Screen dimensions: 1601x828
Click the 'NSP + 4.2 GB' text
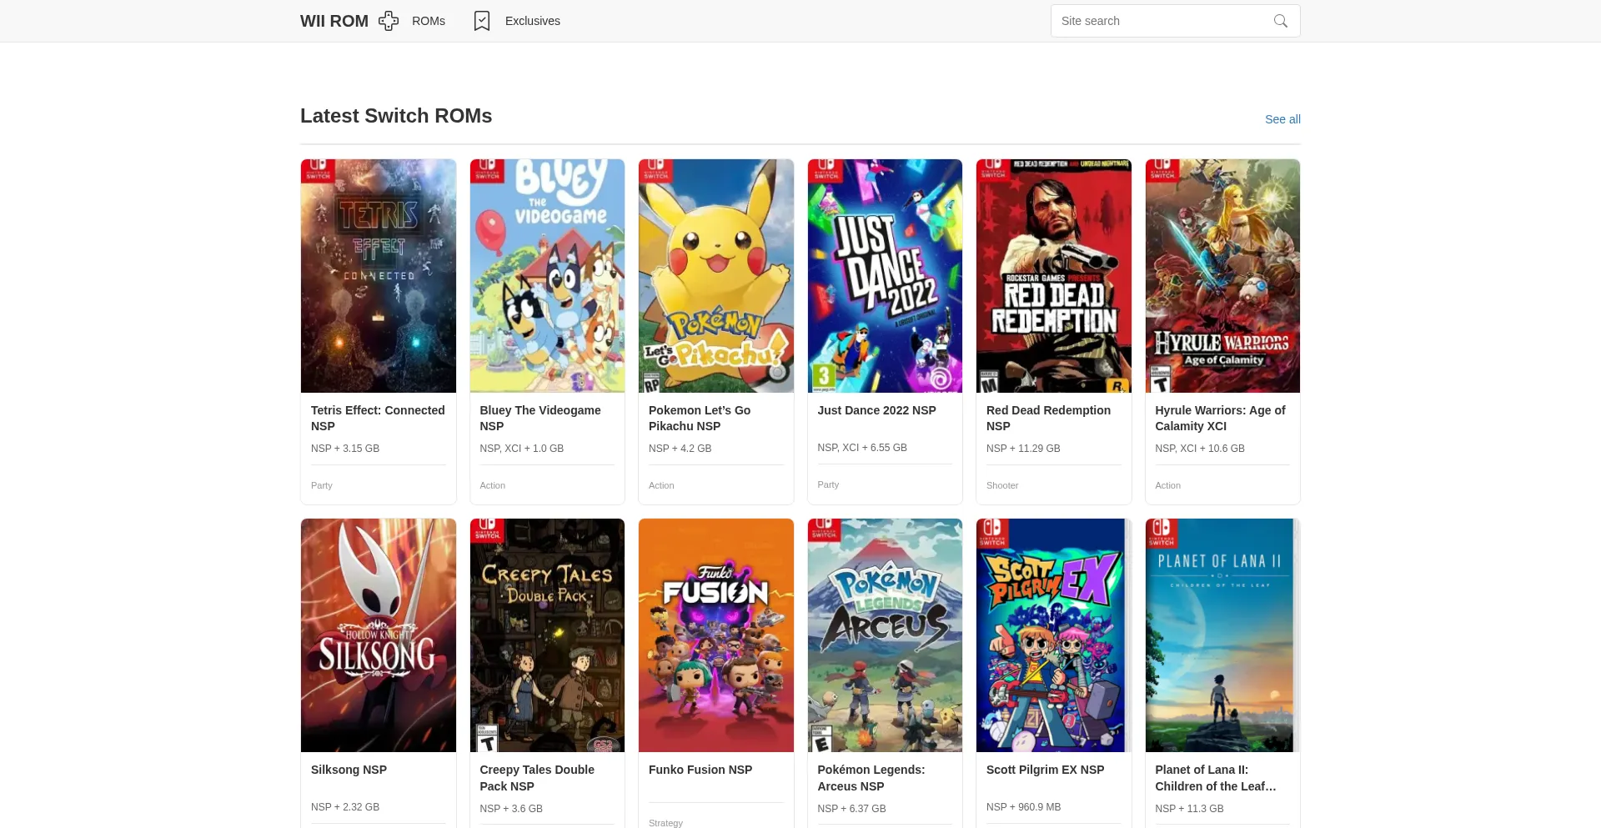coord(680,449)
